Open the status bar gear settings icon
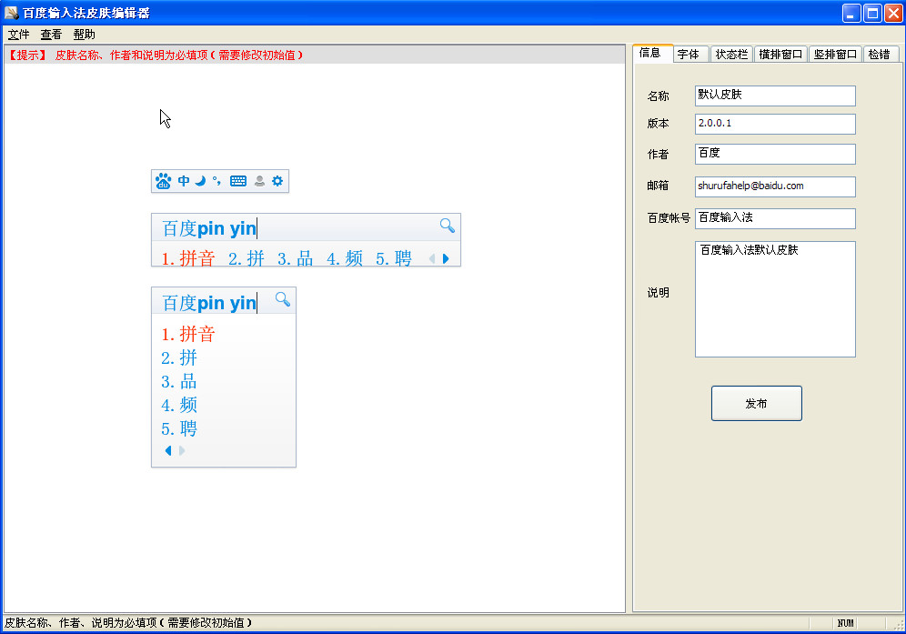This screenshot has height=634, width=906. pyautogui.click(x=277, y=181)
